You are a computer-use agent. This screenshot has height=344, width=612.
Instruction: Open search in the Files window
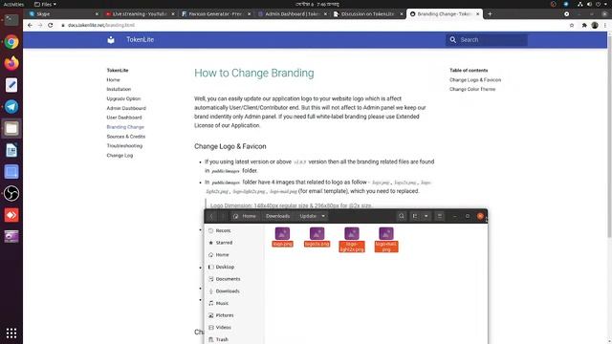pyautogui.click(x=402, y=216)
